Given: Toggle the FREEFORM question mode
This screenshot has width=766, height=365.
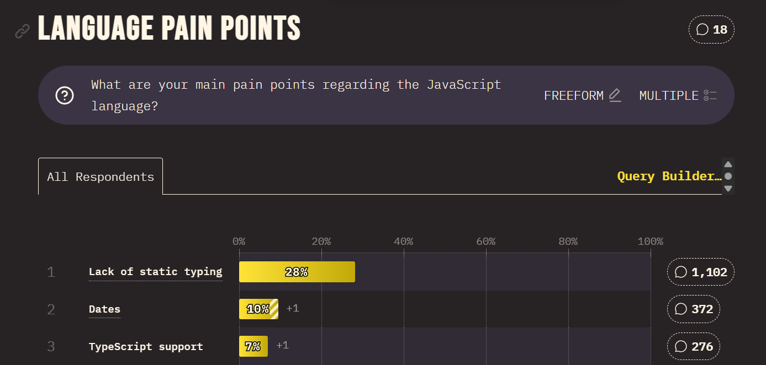Looking at the screenshot, I should 573,95.
